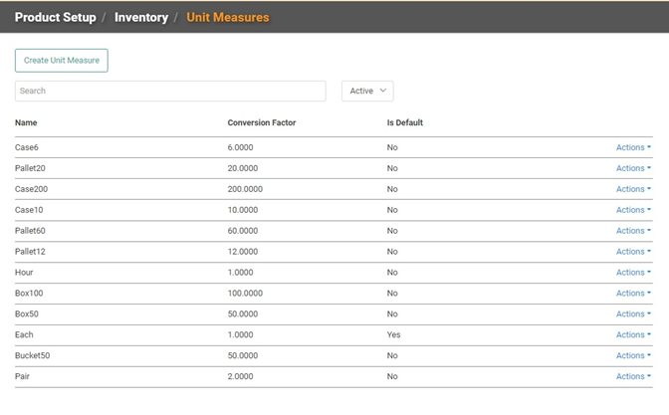Show Actions for Bucket50
Image resolution: width=669 pixels, height=415 pixels.
pos(633,355)
